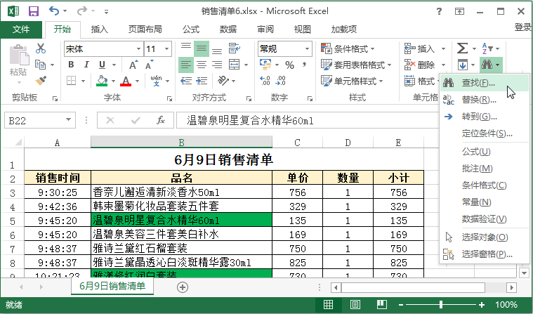Click merge and center cells icon
The height and width of the screenshot is (314, 533).
(x=235, y=65)
